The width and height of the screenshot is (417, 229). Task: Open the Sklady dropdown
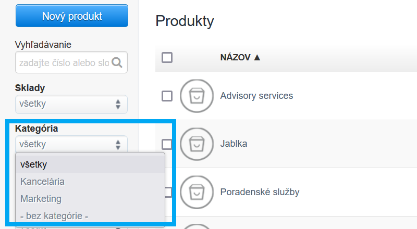click(x=71, y=104)
